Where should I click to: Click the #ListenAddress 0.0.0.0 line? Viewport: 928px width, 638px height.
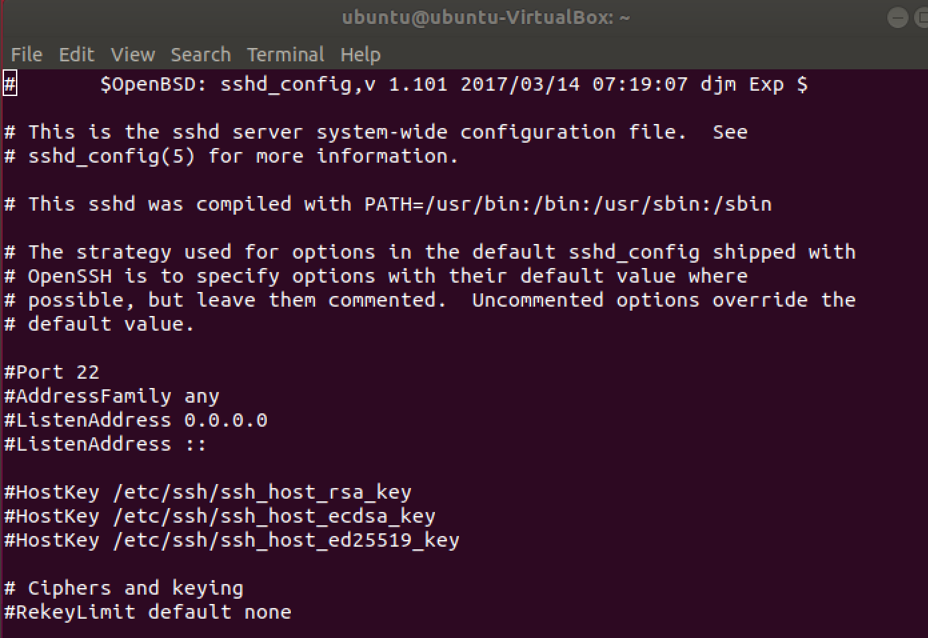(x=136, y=421)
